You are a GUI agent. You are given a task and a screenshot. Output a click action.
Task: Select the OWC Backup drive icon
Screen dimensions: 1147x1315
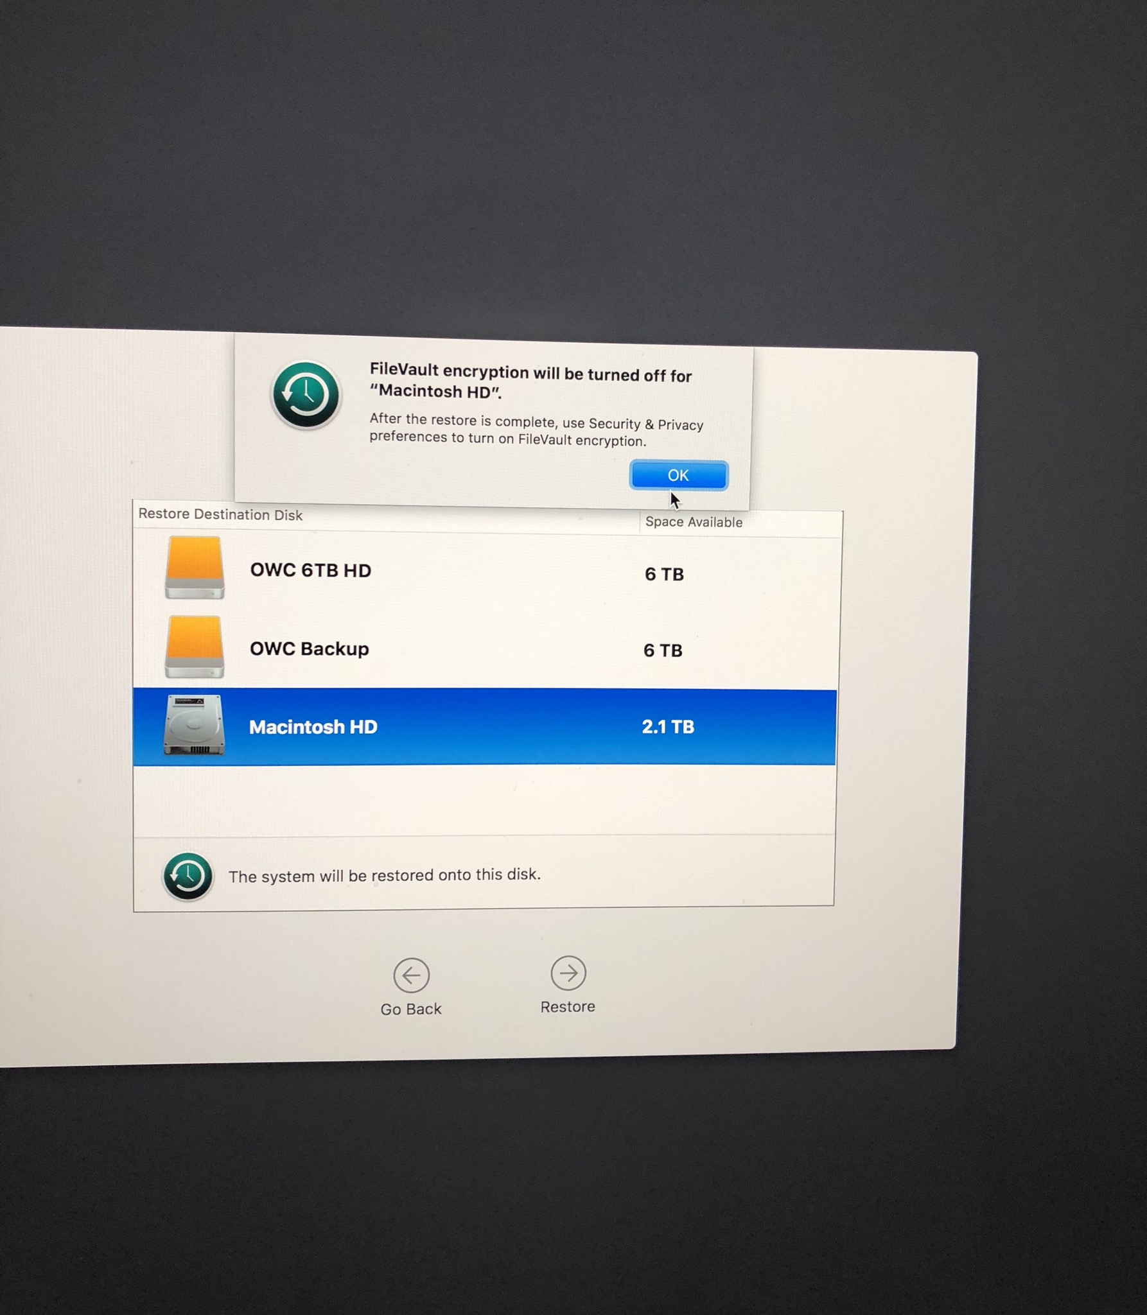click(195, 647)
